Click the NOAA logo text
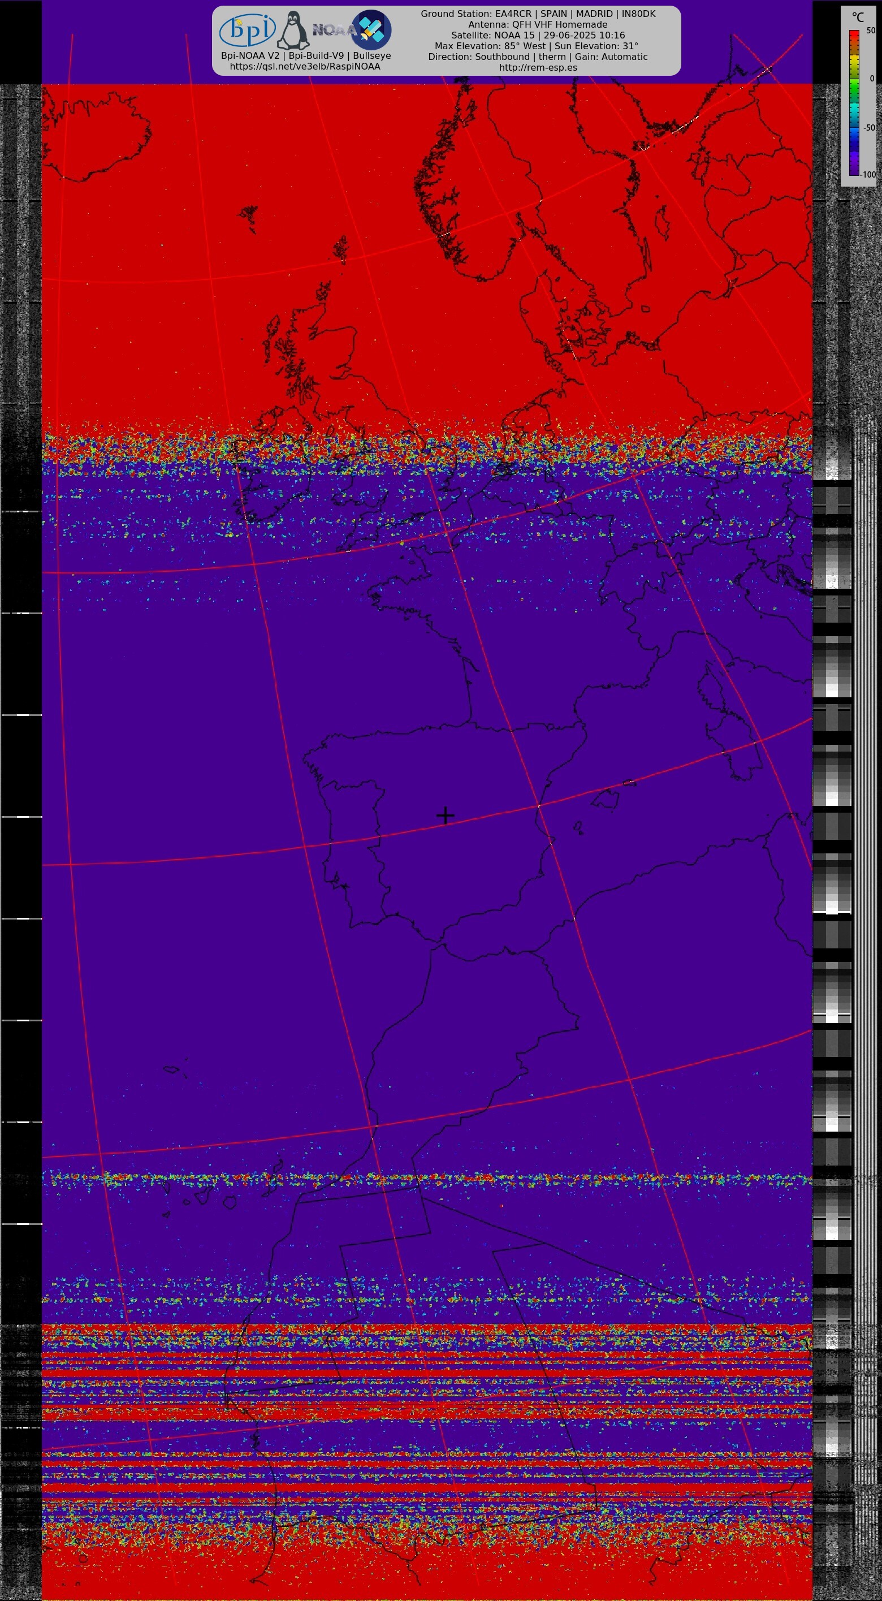The width and height of the screenshot is (882, 1601). pyautogui.click(x=333, y=30)
